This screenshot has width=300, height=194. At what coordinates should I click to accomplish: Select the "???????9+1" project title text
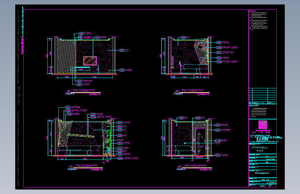(260, 148)
